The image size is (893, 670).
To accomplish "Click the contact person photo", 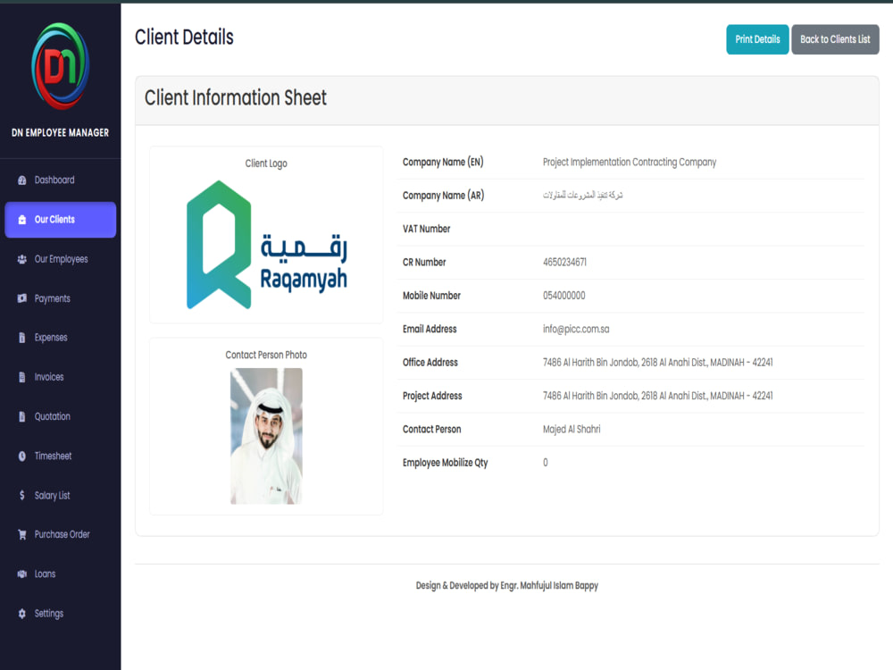I will pos(266,436).
